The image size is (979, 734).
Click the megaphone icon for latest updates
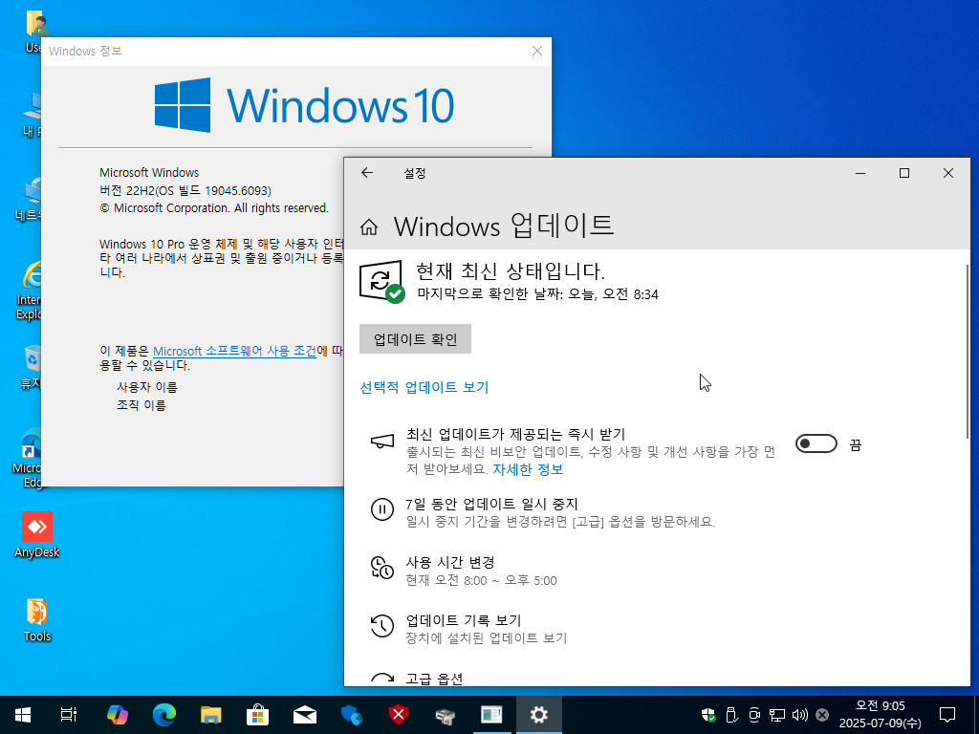[382, 442]
